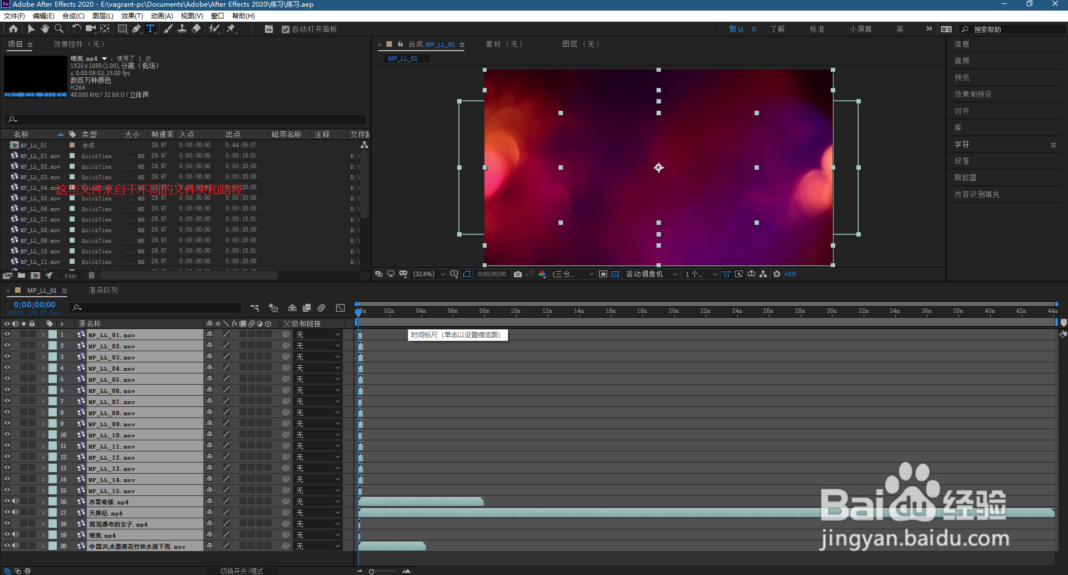Screen dimensions: 1068x575
Task: Switch to the 小屏幕 workspace
Action: click(x=861, y=30)
